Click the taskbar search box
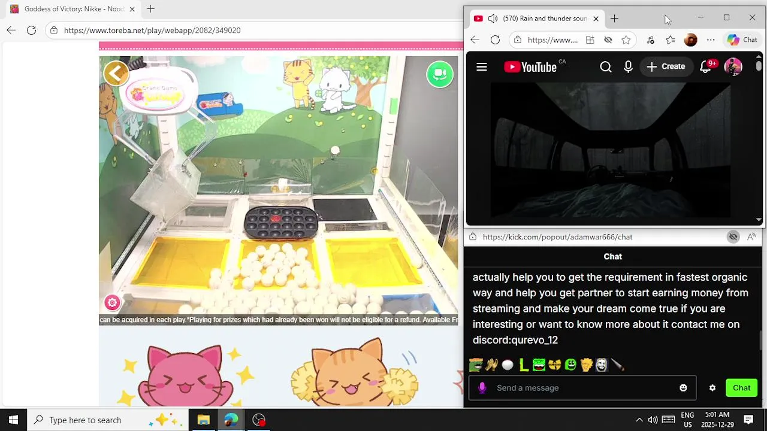 (x=107, y=420)
